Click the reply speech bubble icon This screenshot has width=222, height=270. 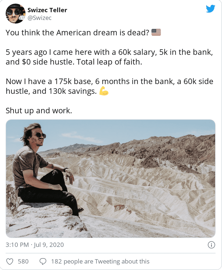[43, 261]
